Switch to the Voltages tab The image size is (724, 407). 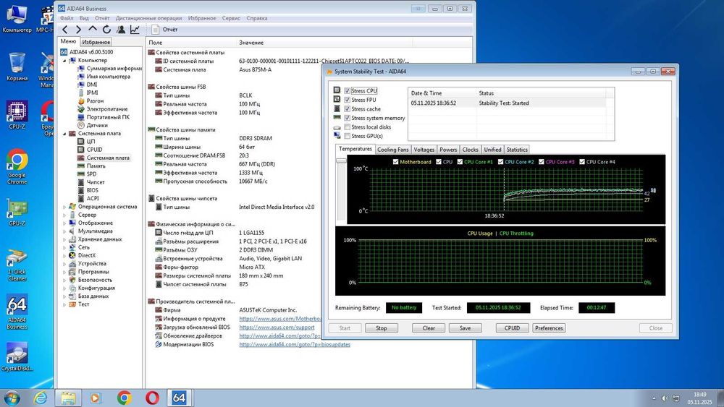pyautogui.click(x=424, y=150)
